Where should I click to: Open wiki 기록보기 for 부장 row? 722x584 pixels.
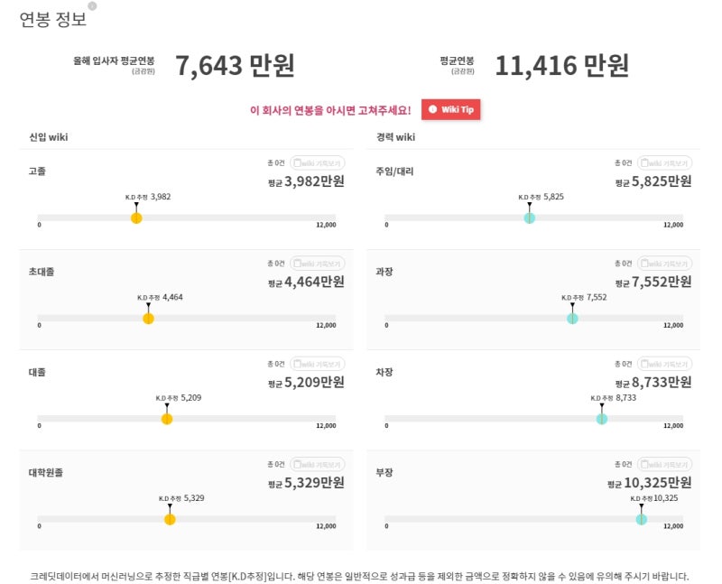(x=664, y=464)
